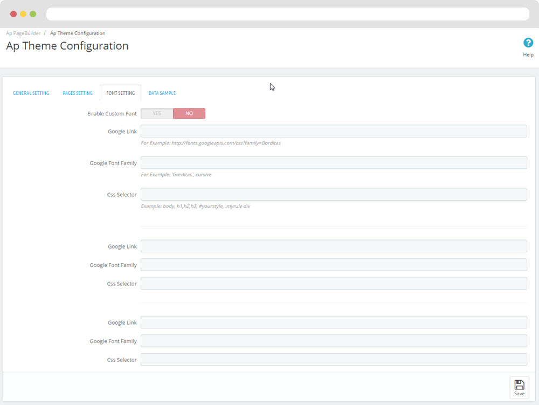Click the third Google Link input field
This screenshot has width=539, height=405.
[334, 322]
